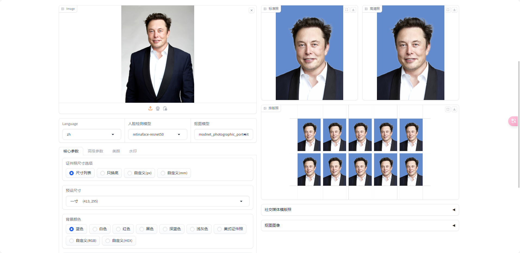Expand the 抠图图像 accordion
The height and width of the screenshot is (253, 520).
360,226
